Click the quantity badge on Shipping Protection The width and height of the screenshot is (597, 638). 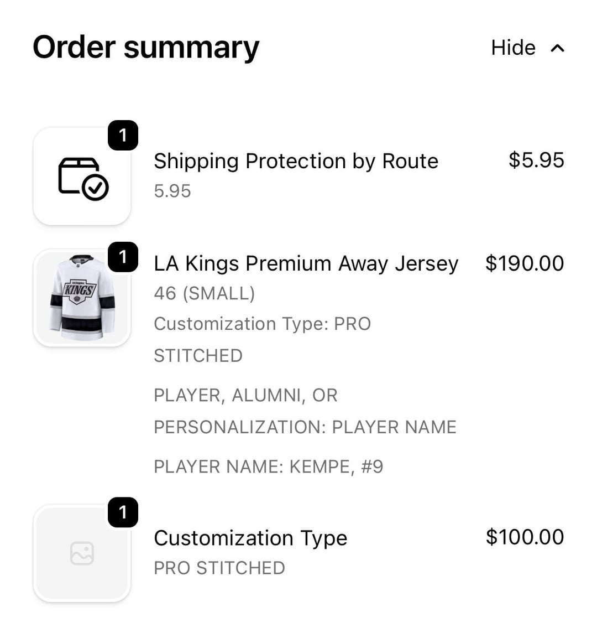coord(123,135)
